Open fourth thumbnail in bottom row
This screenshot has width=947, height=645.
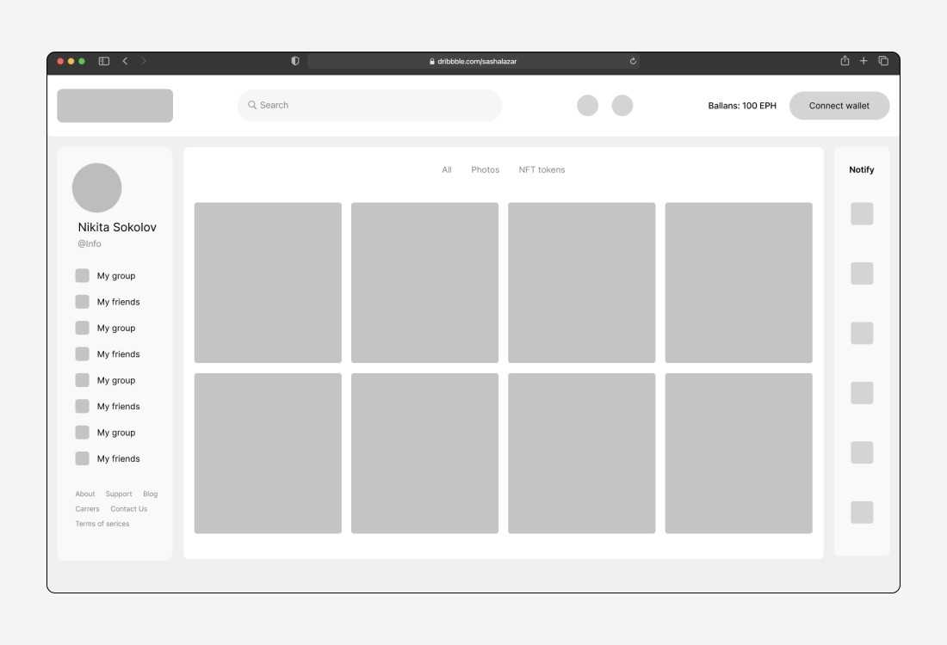(x=739, y=453)
